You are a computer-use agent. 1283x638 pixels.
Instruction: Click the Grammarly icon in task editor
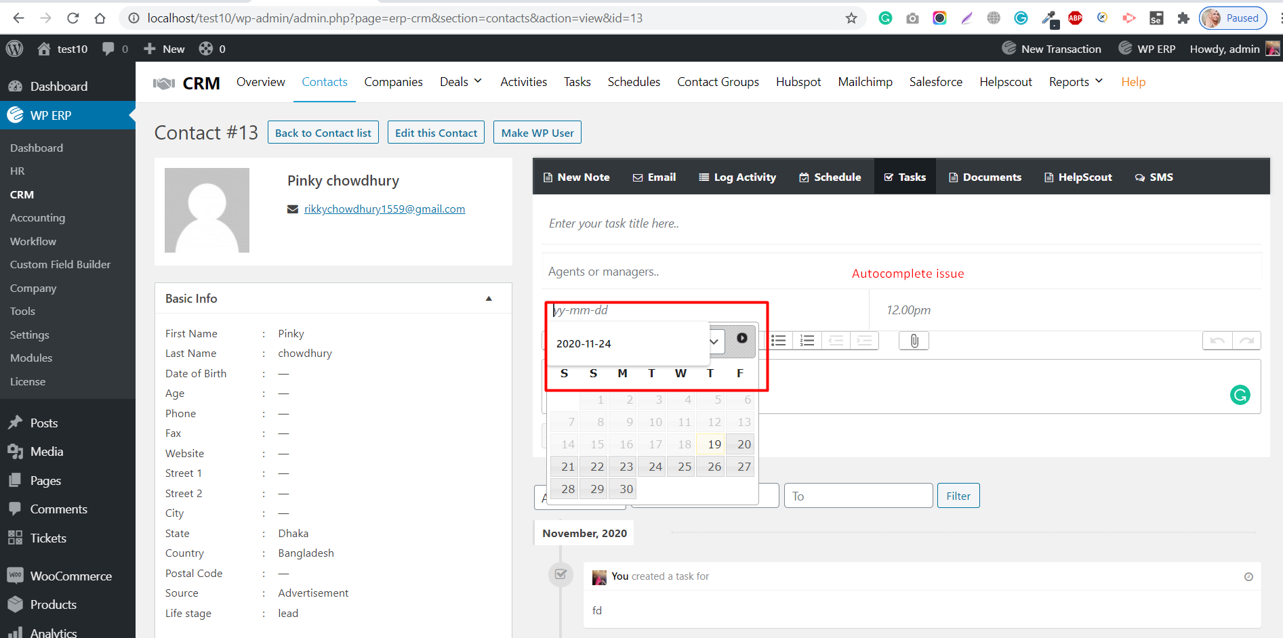(x=1240, y=395)
